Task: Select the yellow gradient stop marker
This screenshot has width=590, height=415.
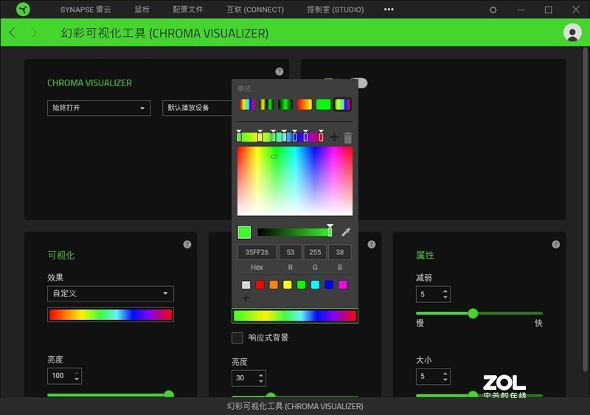Action: (260, 136)
